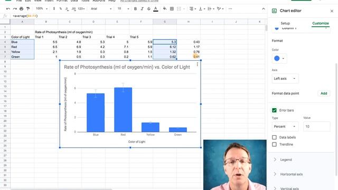The height and width of the screenshot is (190, 338).
Task: Select cell containing Yellow
Action: [x=22, y=52]
